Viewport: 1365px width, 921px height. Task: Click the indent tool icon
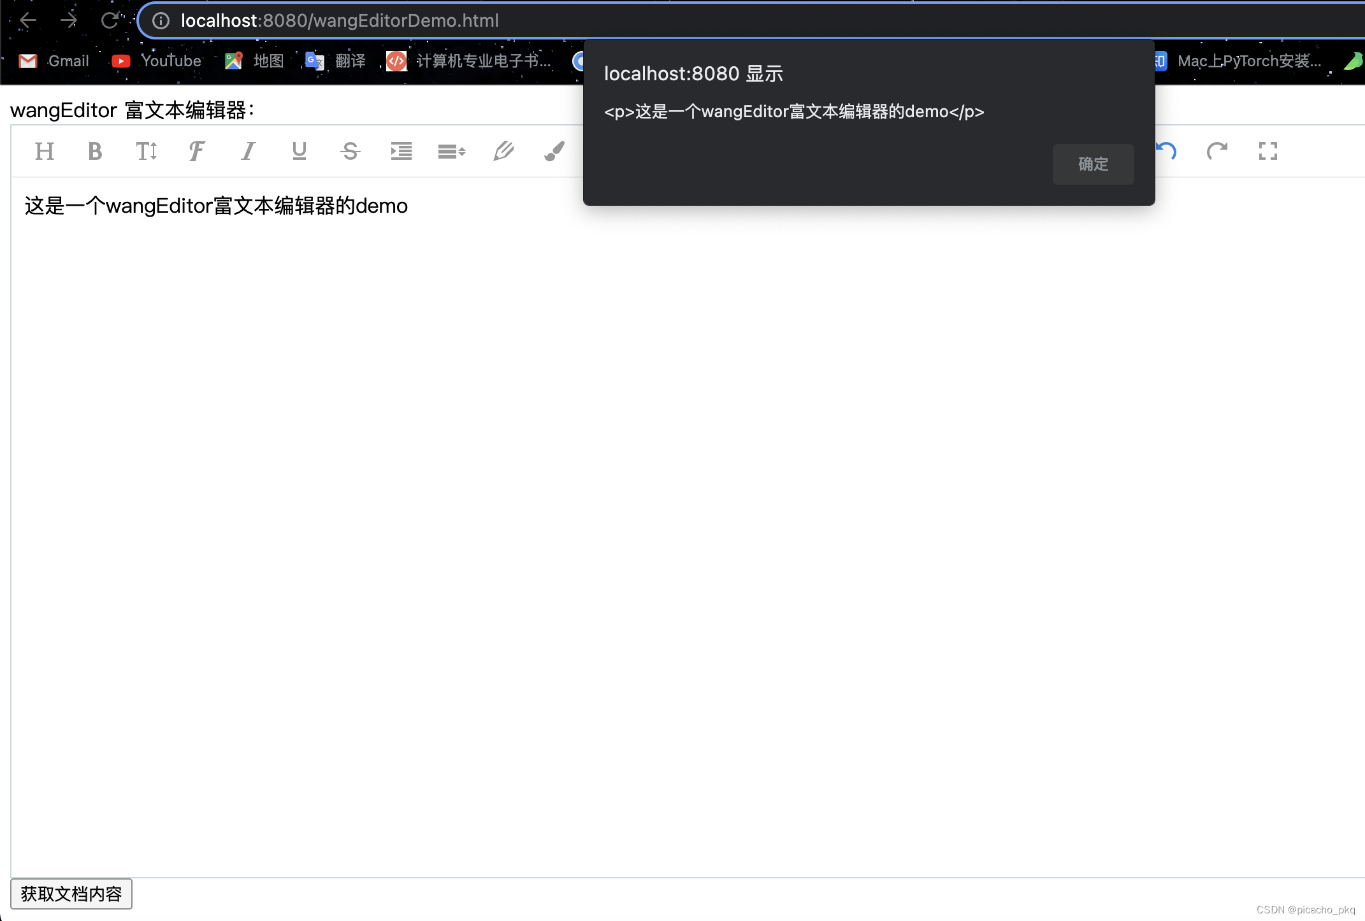coord(401,152)
